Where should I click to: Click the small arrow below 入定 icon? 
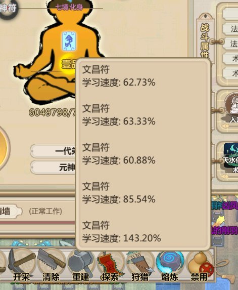pos(225,126)
